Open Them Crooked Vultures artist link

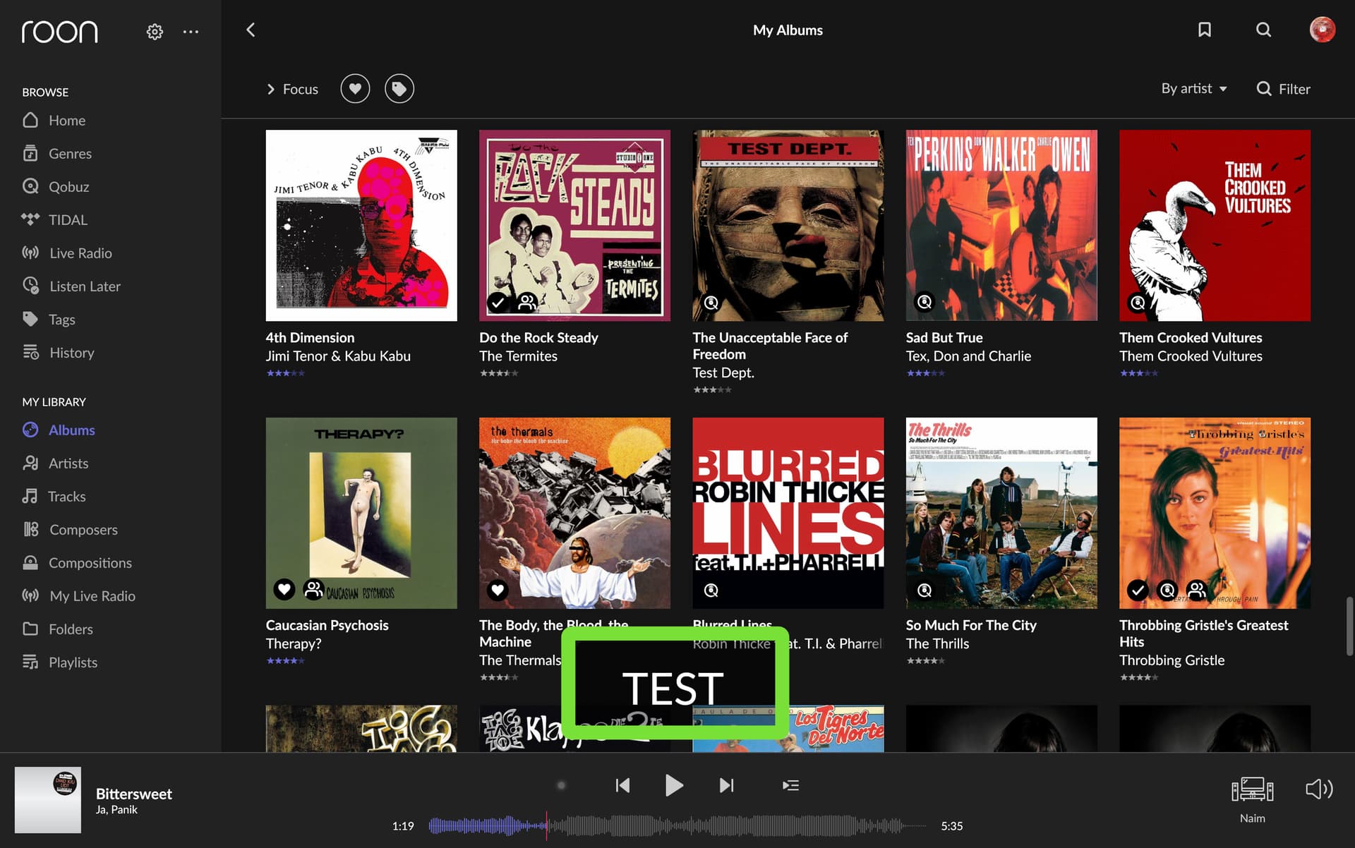[x=1191, y=356]
